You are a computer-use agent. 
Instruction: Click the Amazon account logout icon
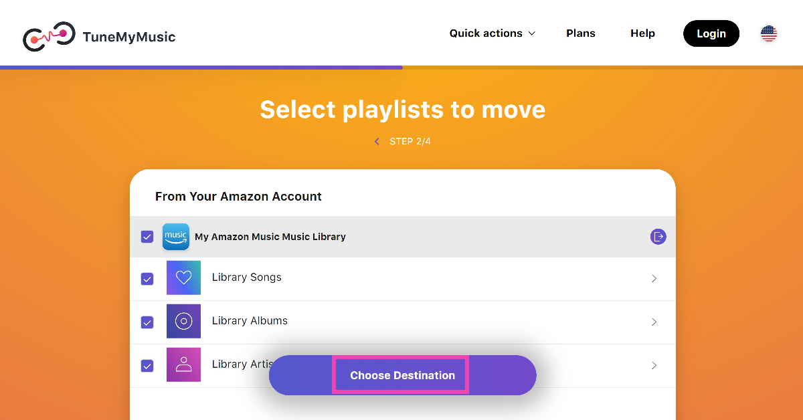coord(658,237)
